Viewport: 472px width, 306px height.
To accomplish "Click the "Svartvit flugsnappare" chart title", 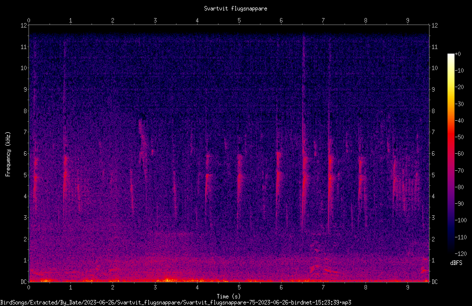I will pos(235,9).
